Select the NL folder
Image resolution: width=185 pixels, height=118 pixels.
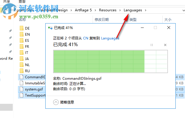[x=25, y=65]
